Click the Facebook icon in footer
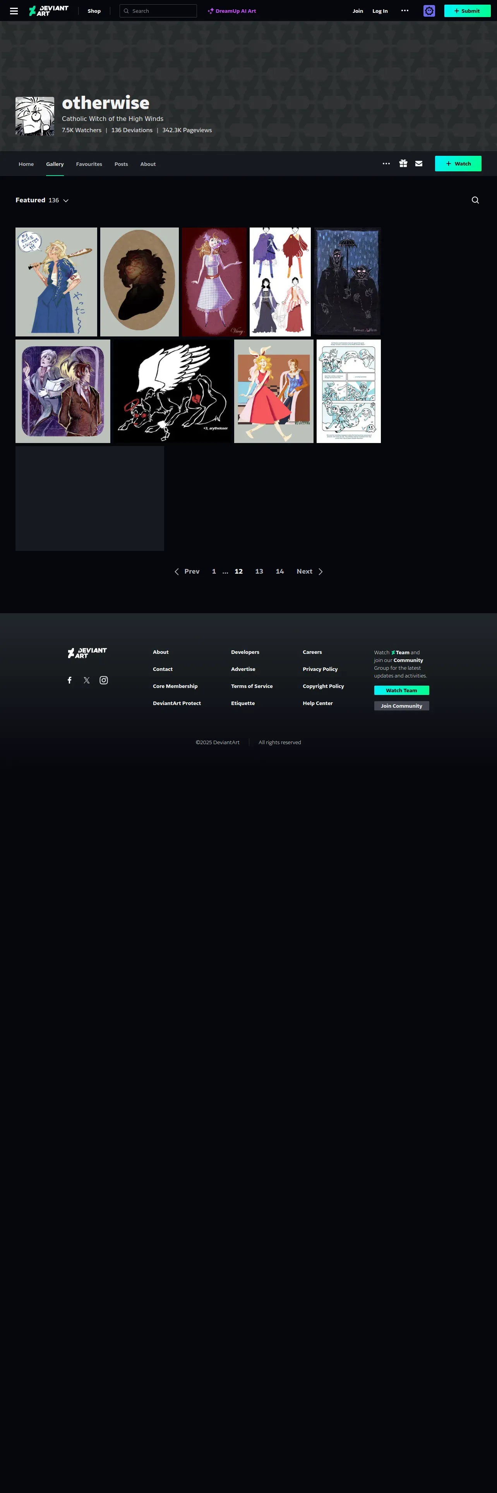Screen dimensions: 497x1493 pos(69,681)
